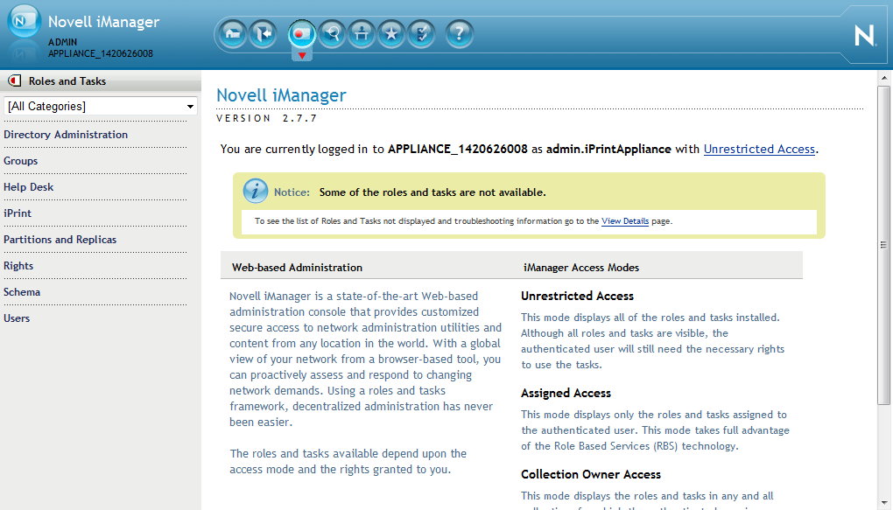Screen dimensions: 893x510
Task: Expand the Rights role
Action: click(18, 266)
